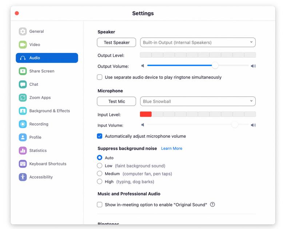Click the Profile person icon

(x=23, y=137)
